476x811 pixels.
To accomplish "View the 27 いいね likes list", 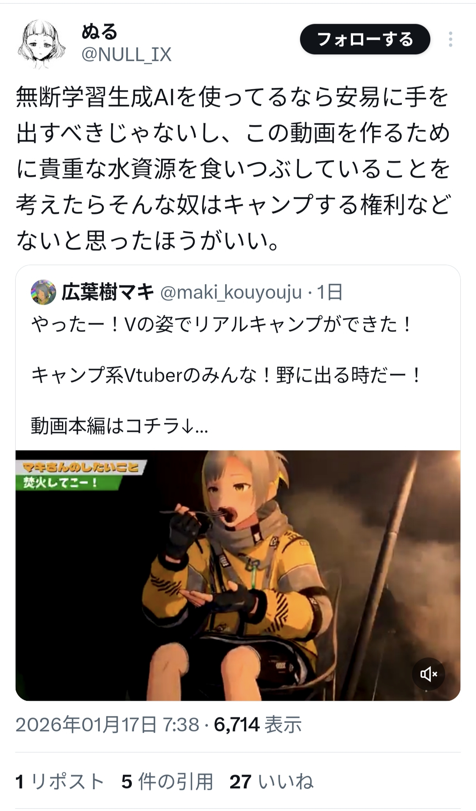I will [272, 782].
